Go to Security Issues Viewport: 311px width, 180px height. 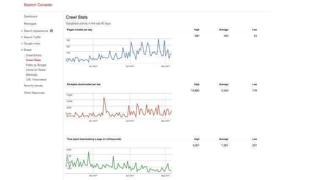[x=33, y=86]
